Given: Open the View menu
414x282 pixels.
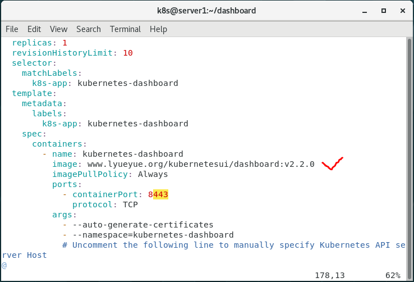Looking at the screenshot, I should coord(58,29).
